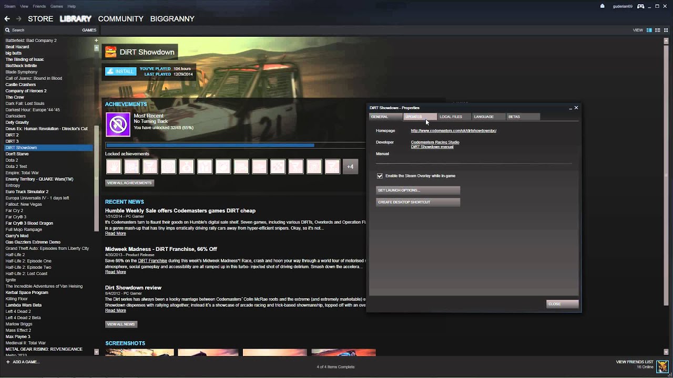This screenshot has height=378, width=673.
Task: Go to the STORE section
Action: click(40, 19)
